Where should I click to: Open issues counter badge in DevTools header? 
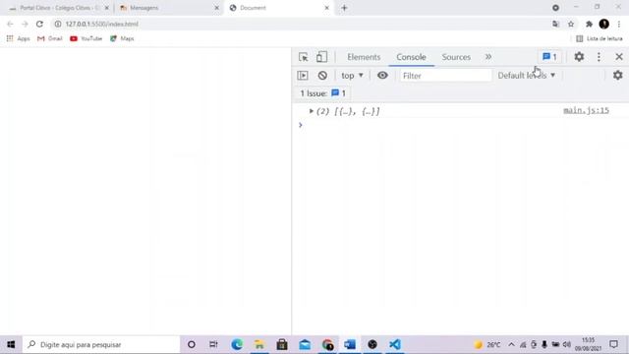click(x=549, y=57)
